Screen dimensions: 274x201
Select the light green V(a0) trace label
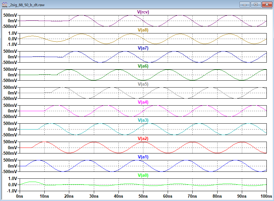pos(143,175)
